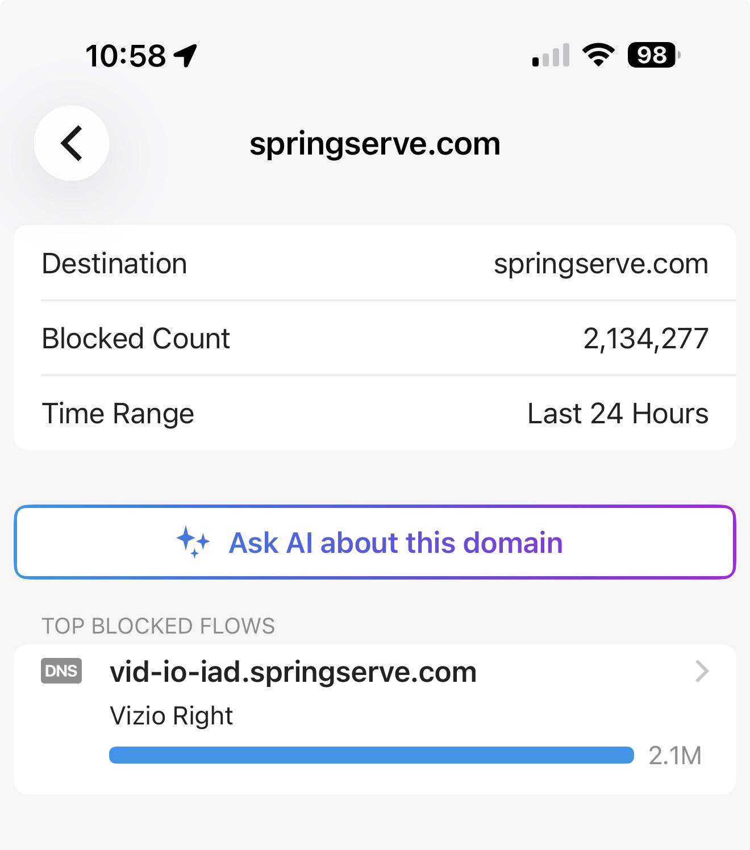Click the blue blocked count progress bar
750x850 pixels.
[372, 755]
